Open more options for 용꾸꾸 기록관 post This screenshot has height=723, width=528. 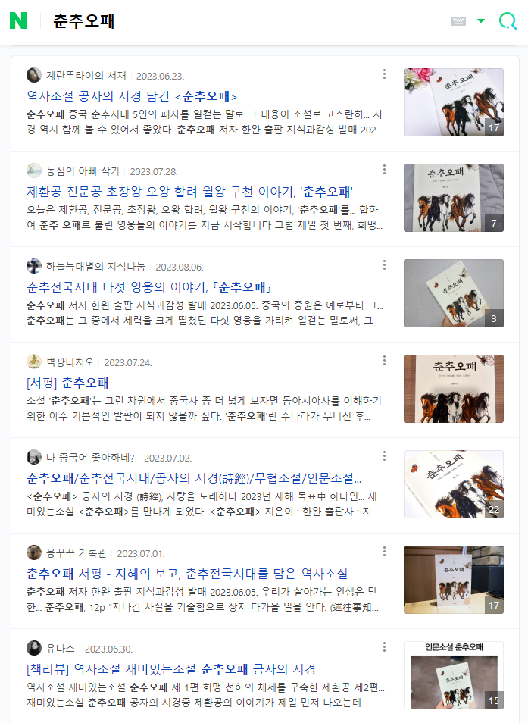coord(384,552)
